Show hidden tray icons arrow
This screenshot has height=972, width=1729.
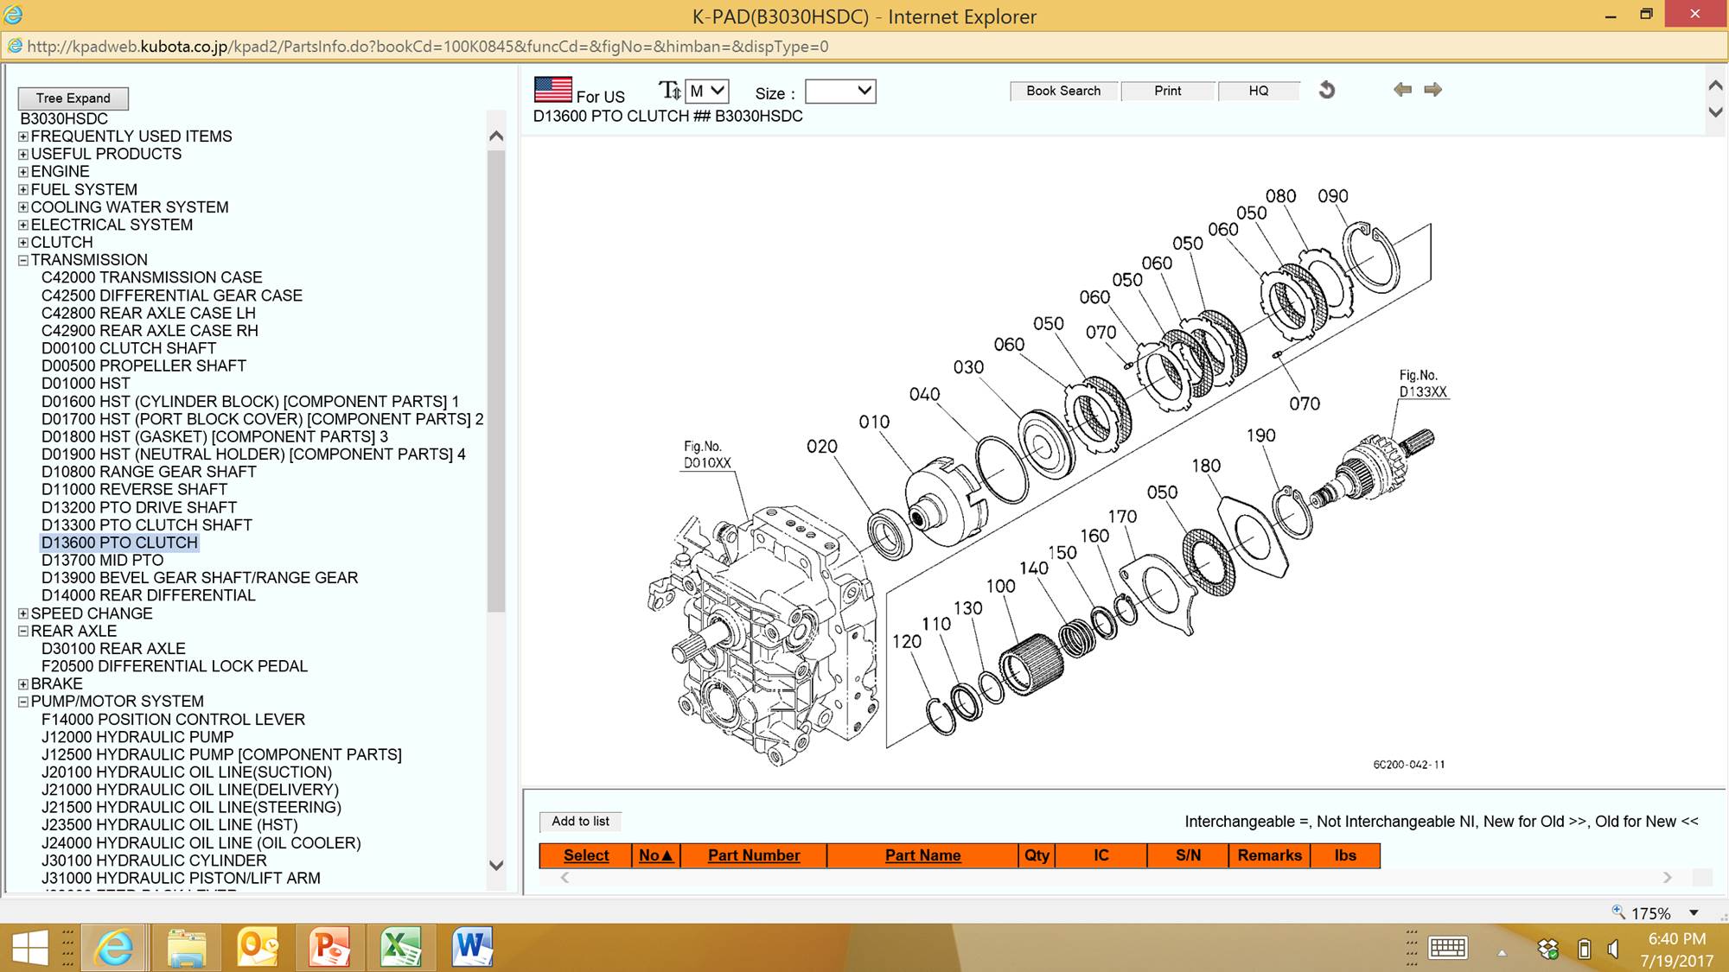coord(1503,953)
